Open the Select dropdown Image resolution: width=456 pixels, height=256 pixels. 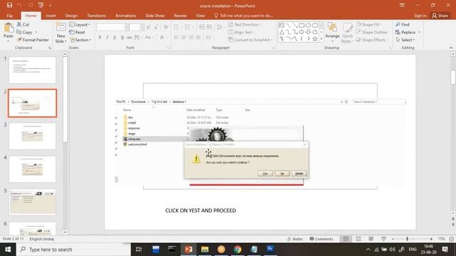(x=405, y=40)
